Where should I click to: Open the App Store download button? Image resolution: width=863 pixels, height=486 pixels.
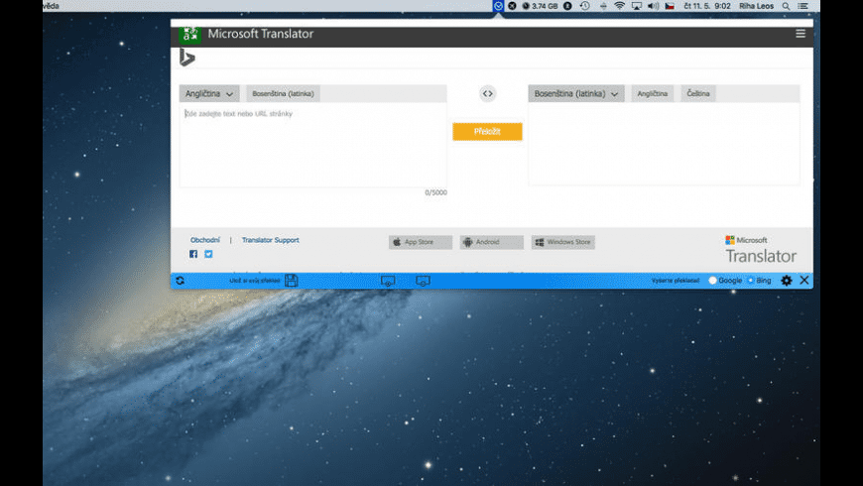pos(421,242)
